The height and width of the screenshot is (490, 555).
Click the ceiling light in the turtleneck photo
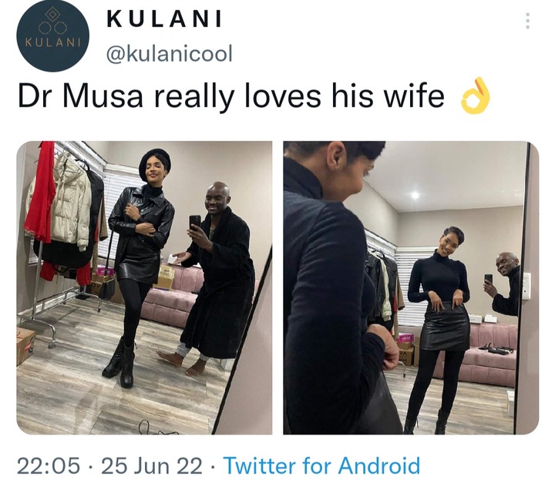[415, 195]
